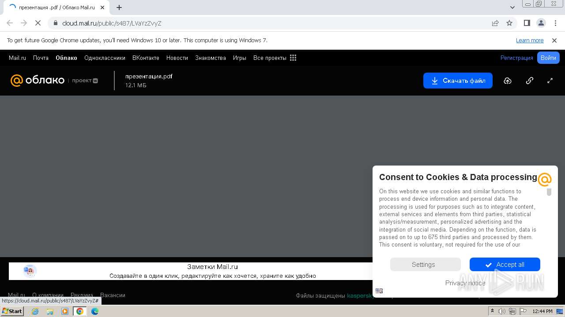Open a new browser tab
The width and height of the screenshot is (565, 317).
[119, 7]
